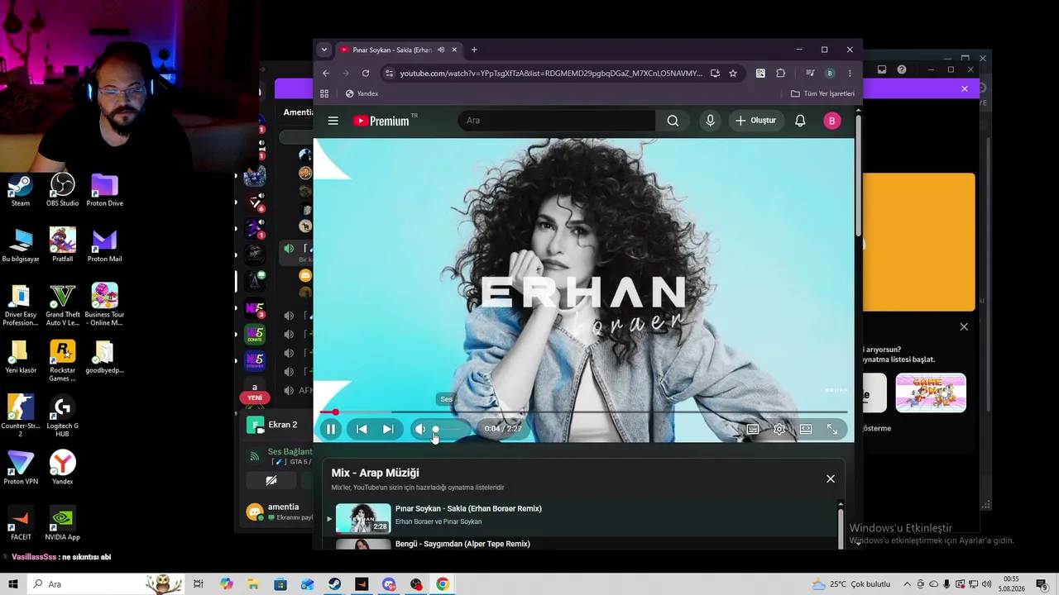1059x595 pixels.
Task: Open the Chrome extensions puzzle menu
Action: (780, 73)
